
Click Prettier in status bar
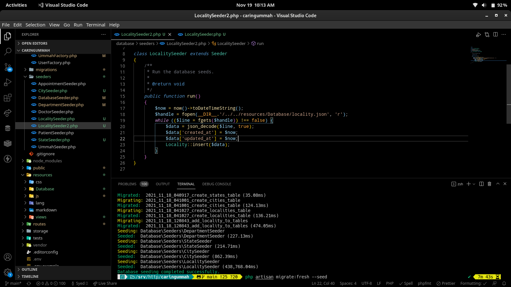446,283
